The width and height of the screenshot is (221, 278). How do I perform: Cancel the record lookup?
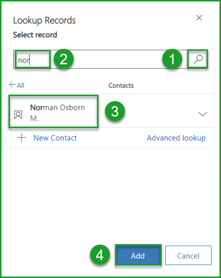pos(188,255)
